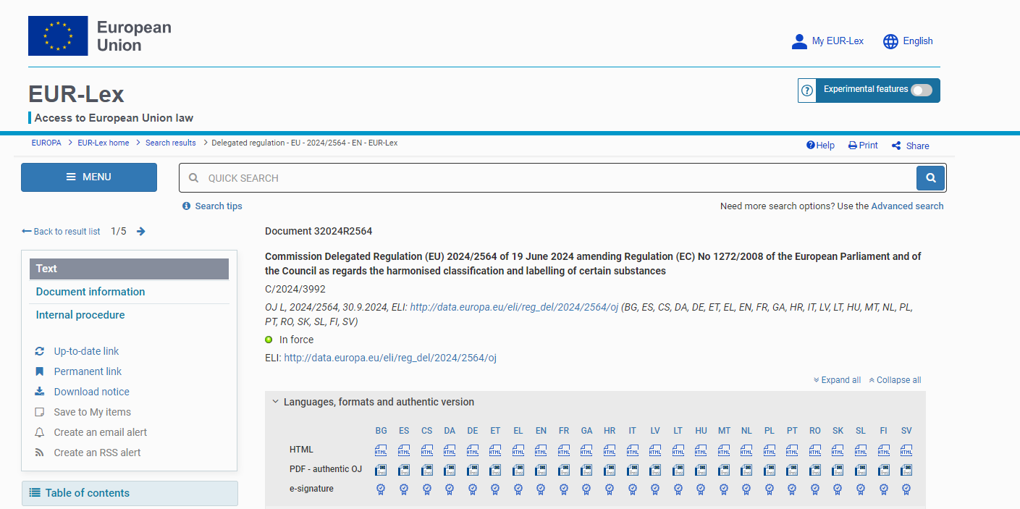Screen dimensions: 1020x509
Task: Toggle the Experimental features switch
Action: point(921,90)
